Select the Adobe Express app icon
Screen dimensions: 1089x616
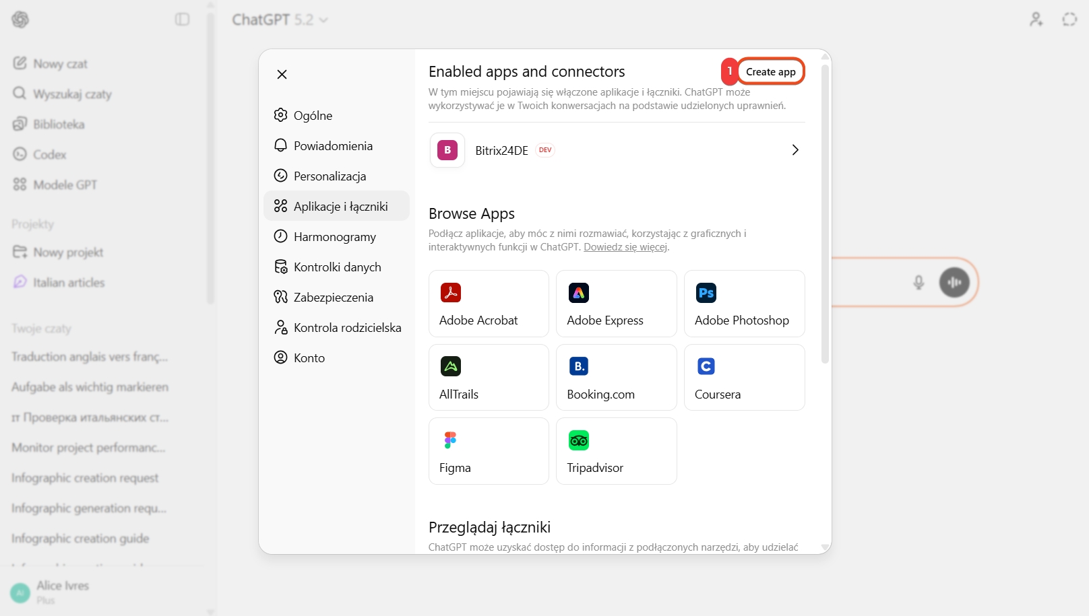coord(579,293)
